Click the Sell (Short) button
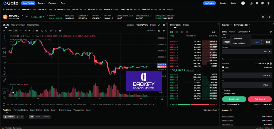 click(260, 99)
